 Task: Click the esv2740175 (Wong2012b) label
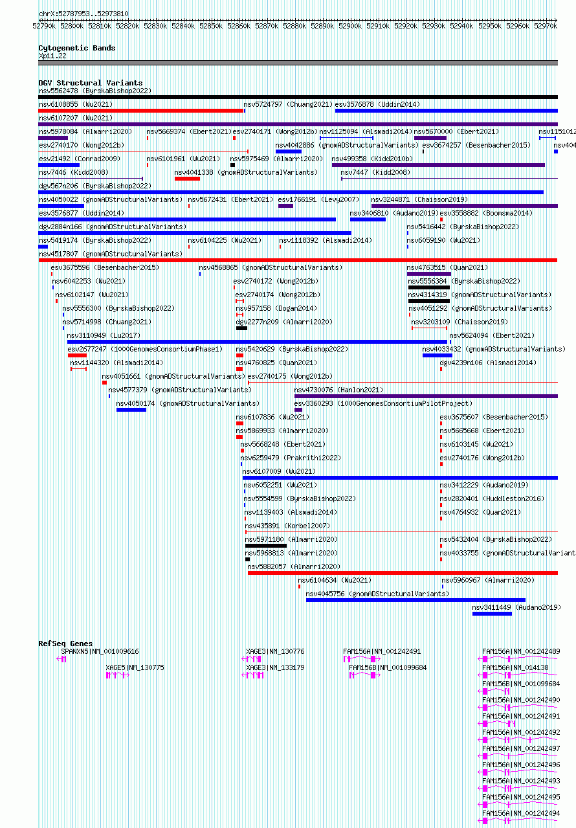pyautogui.click(x=290, y=376)
